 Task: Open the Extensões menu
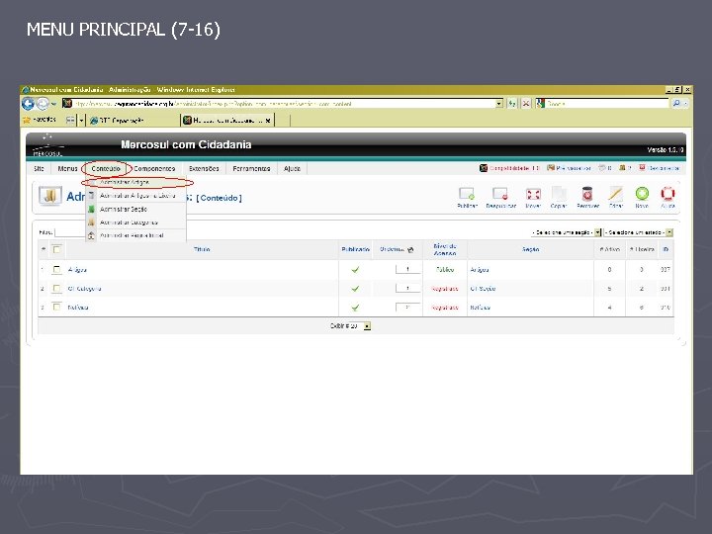tap(204, 168)
